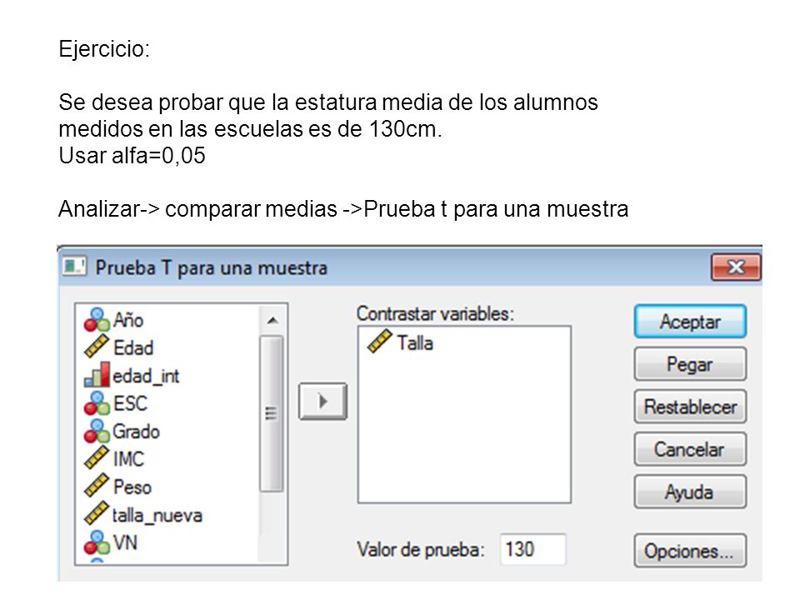This screenshot has width=800, height=600.
Task: Click the nominal icon beside ESC
Action: click(97, 403)
